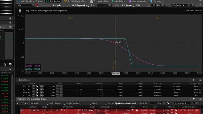Image resolution: width=203 pixels, height=114 pixels.
Task: Adjust the Step value stepper
Action: coord(110,5)
